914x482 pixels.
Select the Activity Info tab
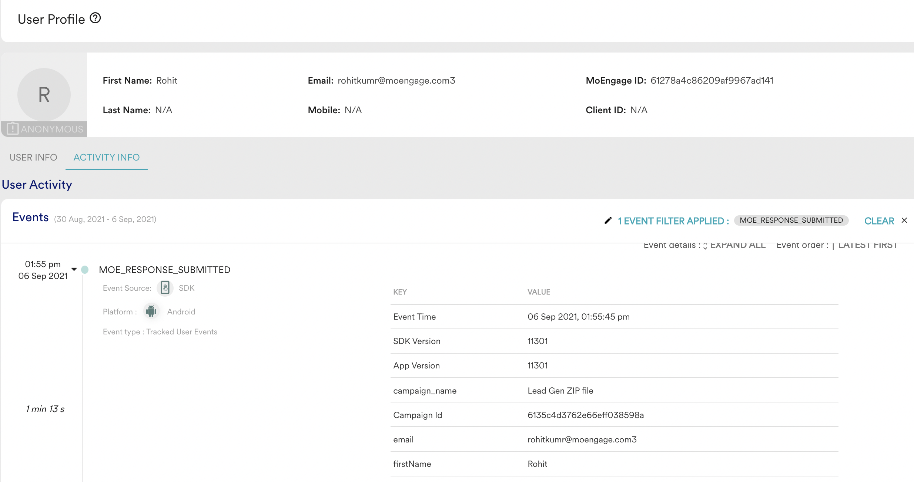coord(106,157)
